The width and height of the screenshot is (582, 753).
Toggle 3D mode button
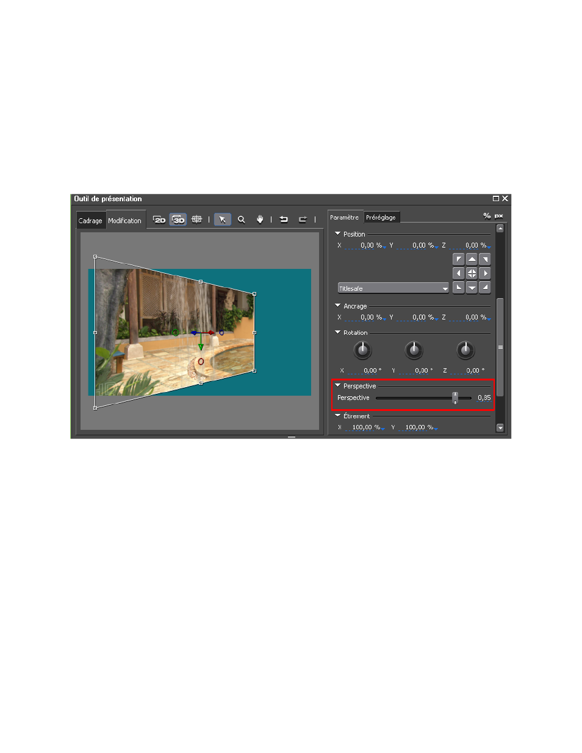pos(178,219)
